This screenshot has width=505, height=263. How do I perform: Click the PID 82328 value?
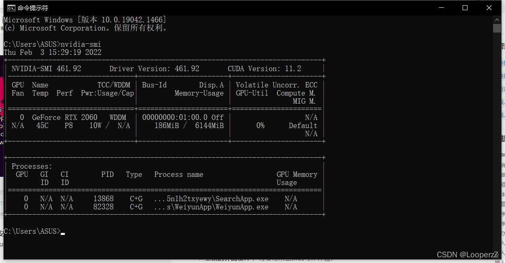(104, 207)
